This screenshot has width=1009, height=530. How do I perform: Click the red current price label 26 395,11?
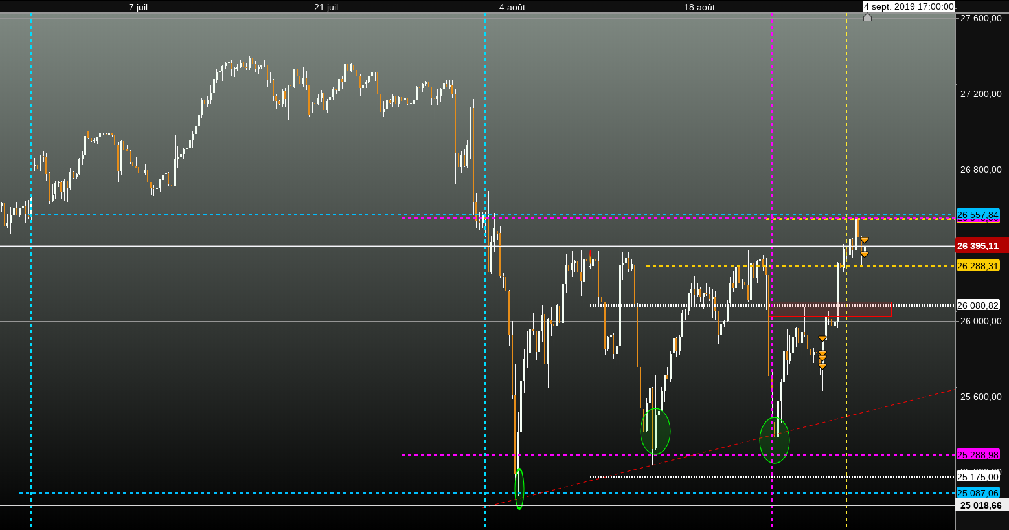click(x=982, y=246)
